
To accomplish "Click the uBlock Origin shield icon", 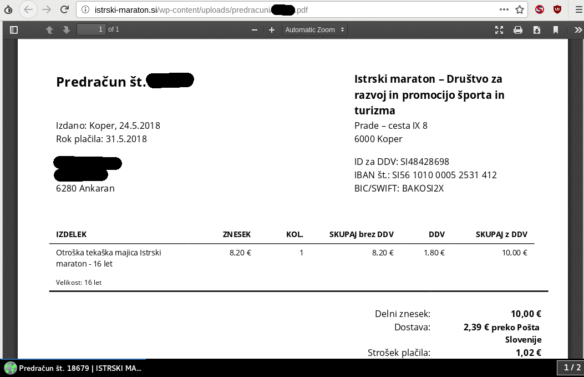I will click(557, 9).
